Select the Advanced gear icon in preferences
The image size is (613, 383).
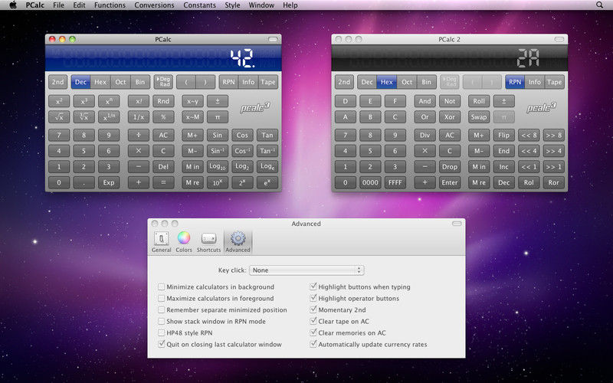(x=238, y=242)
